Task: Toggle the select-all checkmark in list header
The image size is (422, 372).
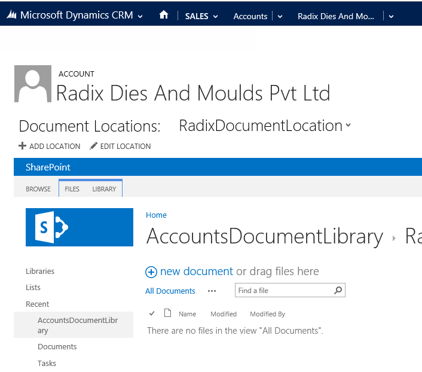Action: 152,313
